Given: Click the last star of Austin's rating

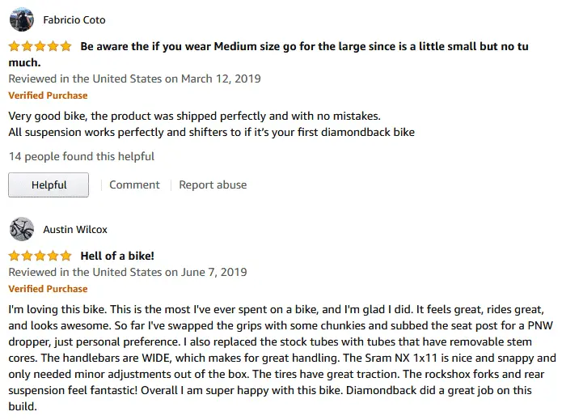Looking at the screenshot, I should (x=66, y=256).
